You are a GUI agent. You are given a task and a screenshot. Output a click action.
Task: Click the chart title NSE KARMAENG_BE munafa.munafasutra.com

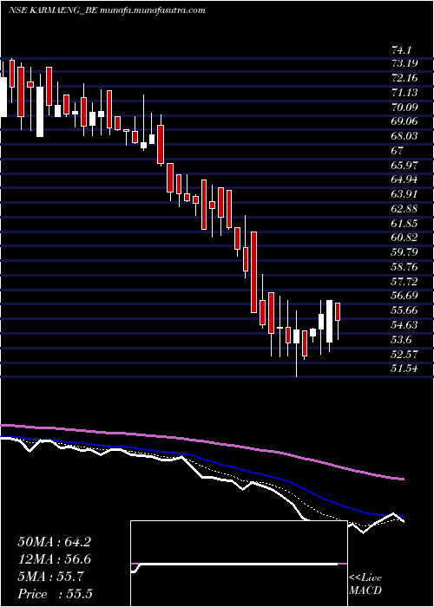pos(107,10)
